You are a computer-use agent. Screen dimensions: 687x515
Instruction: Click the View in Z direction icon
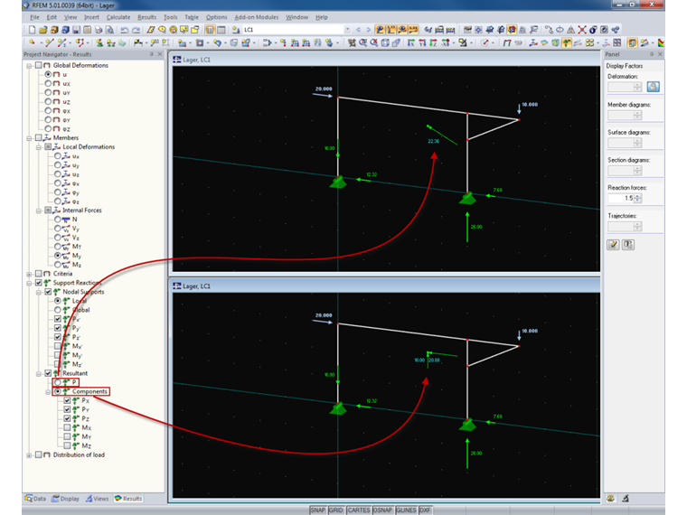pos(433,42)
